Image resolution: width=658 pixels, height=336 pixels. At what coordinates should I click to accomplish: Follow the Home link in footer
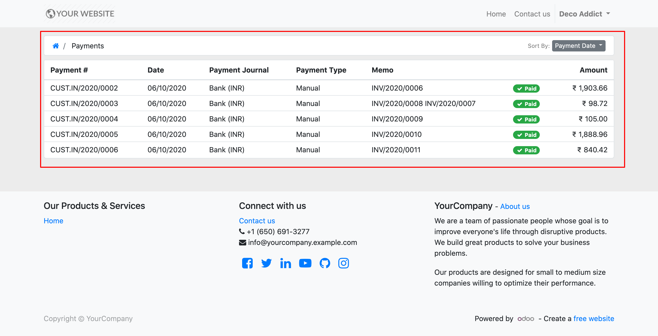tap(53, 221)
